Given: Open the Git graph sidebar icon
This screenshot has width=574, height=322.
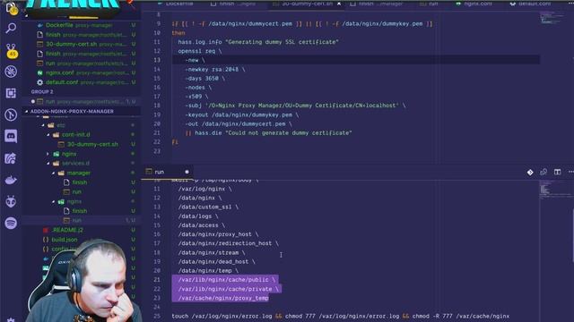Looking at the screenshot, I should pos(11,114).
